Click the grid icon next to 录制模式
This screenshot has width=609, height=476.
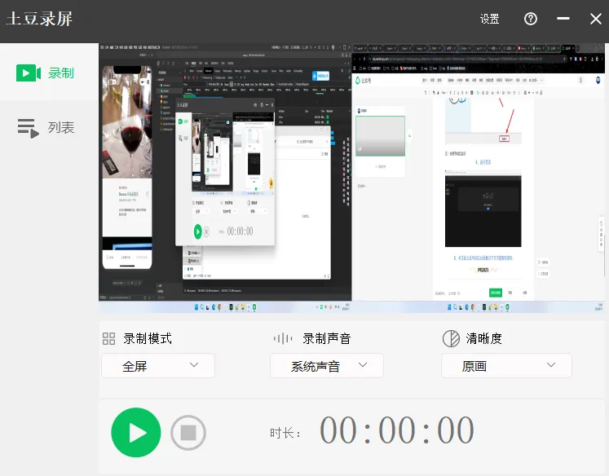point(108,338)
